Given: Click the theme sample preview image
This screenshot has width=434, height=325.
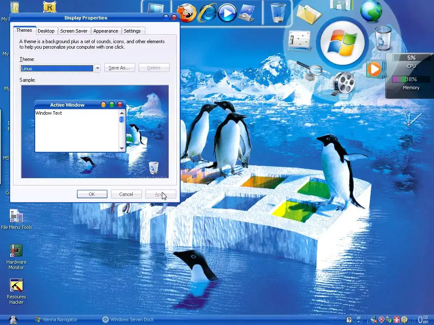Looking at the screenshot, I should (x=95, y=132).
